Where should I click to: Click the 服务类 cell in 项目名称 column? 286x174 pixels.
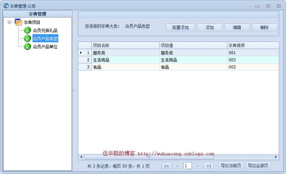coord(125,53)
